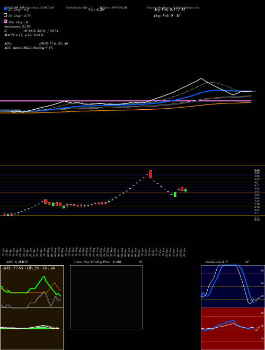Click the red RSI panel chart

pos(233,329)
